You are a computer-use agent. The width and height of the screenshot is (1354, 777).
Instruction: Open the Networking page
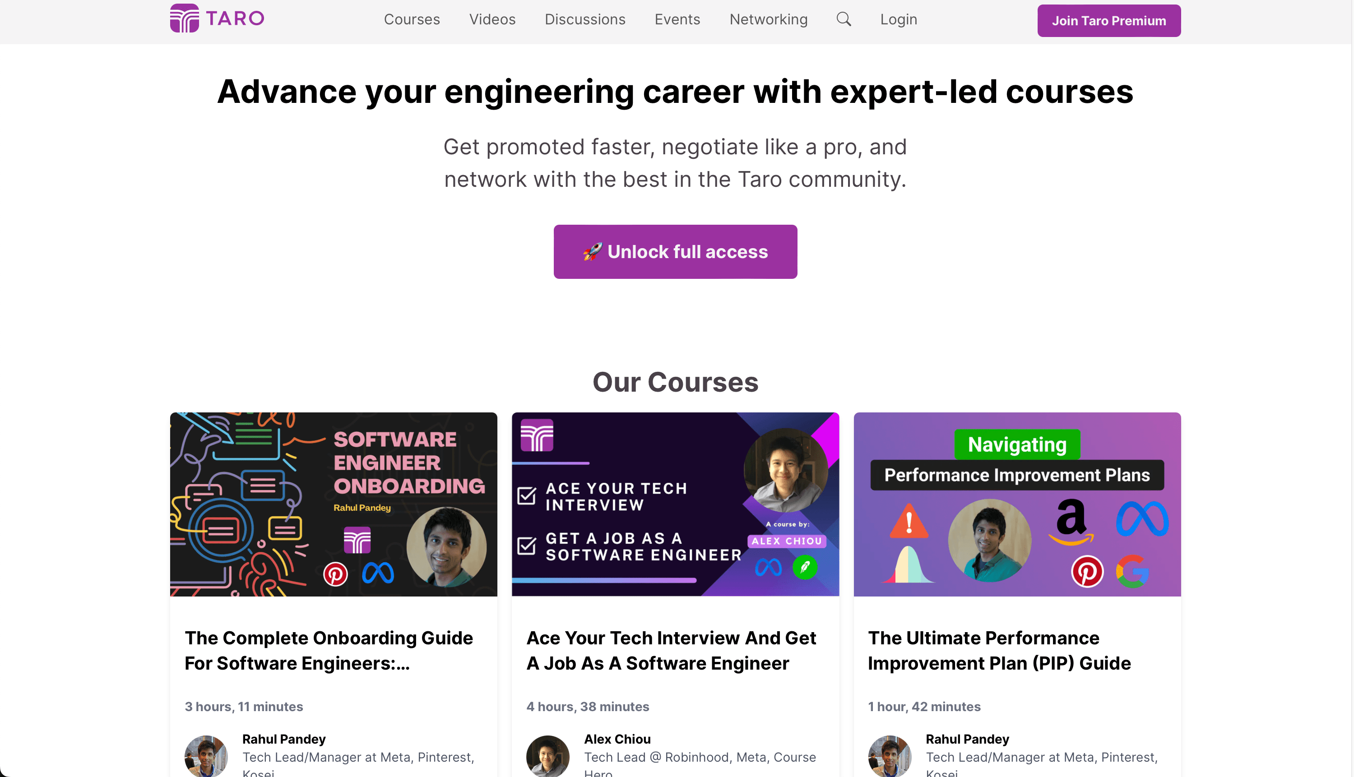(769, 19)
